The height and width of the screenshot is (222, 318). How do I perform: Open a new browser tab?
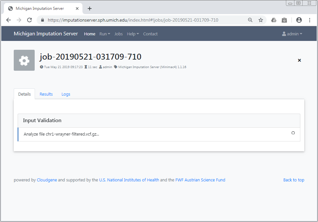[x=90, y=9]
